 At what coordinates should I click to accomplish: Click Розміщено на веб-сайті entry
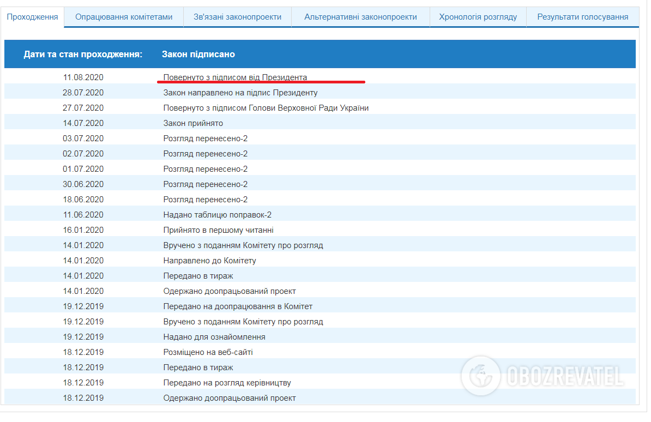click(x=208, y=352)
